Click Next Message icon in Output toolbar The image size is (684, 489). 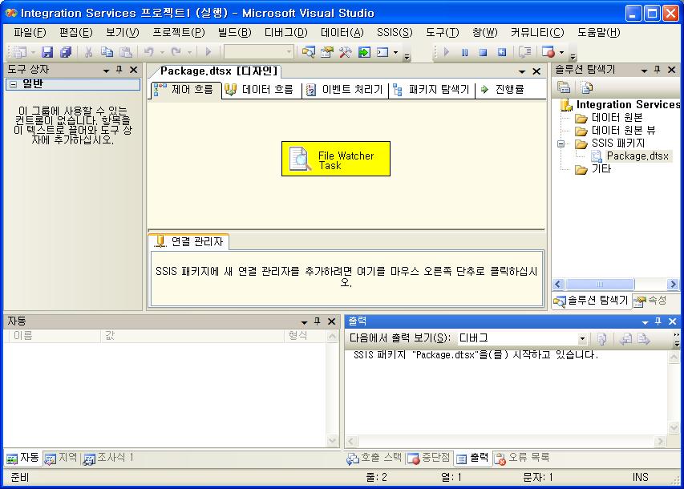[644, 339]
